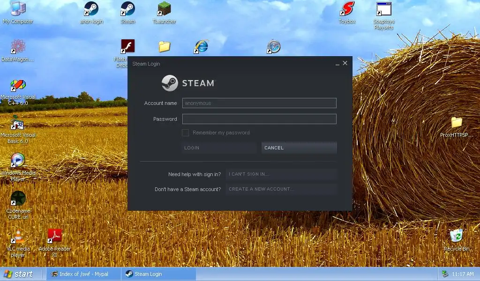The image size is (480, 281).
Task: Select the Adobe Reader XI icon
Action: pos(54,237)
